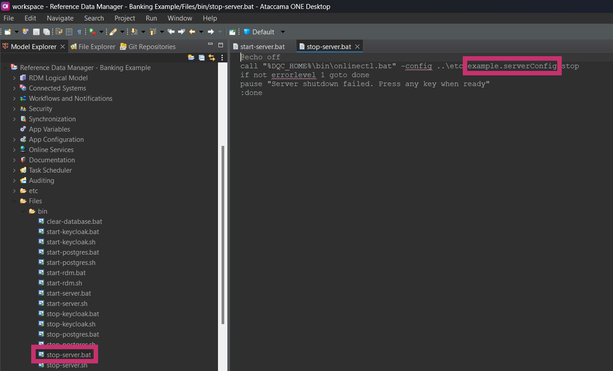
Task: Click the Save All toolbar icon
Action: pos(46,32)
